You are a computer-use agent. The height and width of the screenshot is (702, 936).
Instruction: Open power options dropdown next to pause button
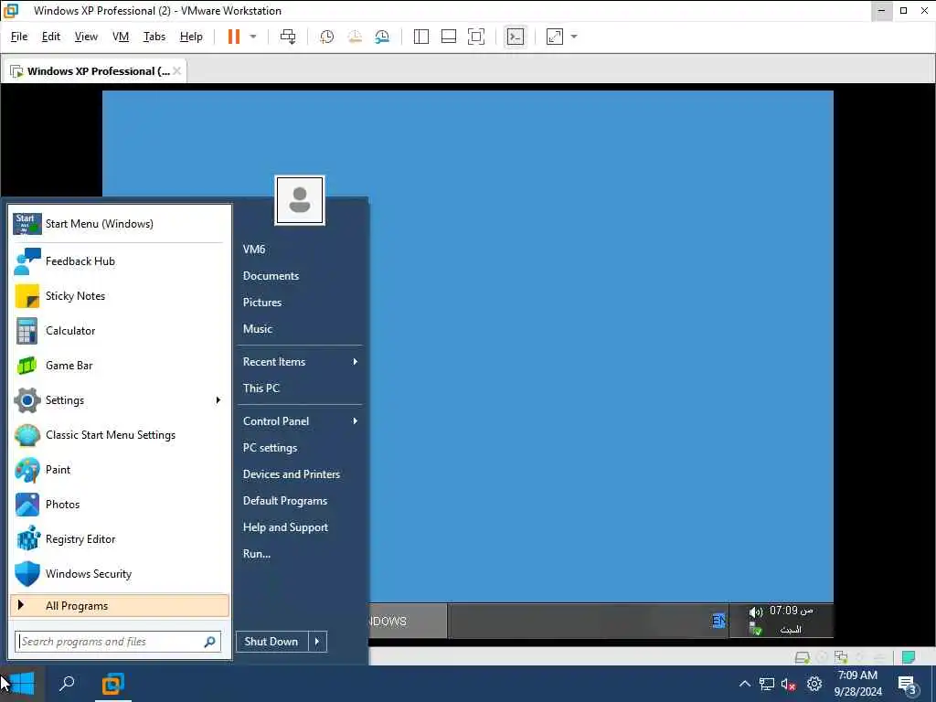pyautogui.click(x=253, y=37)
